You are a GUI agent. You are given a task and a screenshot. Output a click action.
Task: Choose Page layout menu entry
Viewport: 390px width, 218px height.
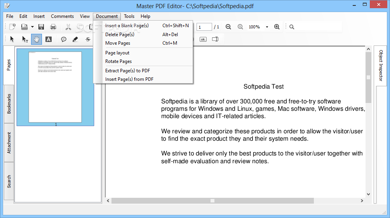pyautogui.click(x=143, y=53)
